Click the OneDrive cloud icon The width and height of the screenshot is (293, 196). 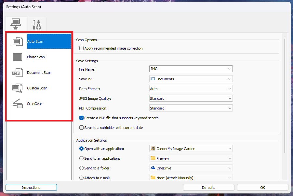[x=153, y=168]
